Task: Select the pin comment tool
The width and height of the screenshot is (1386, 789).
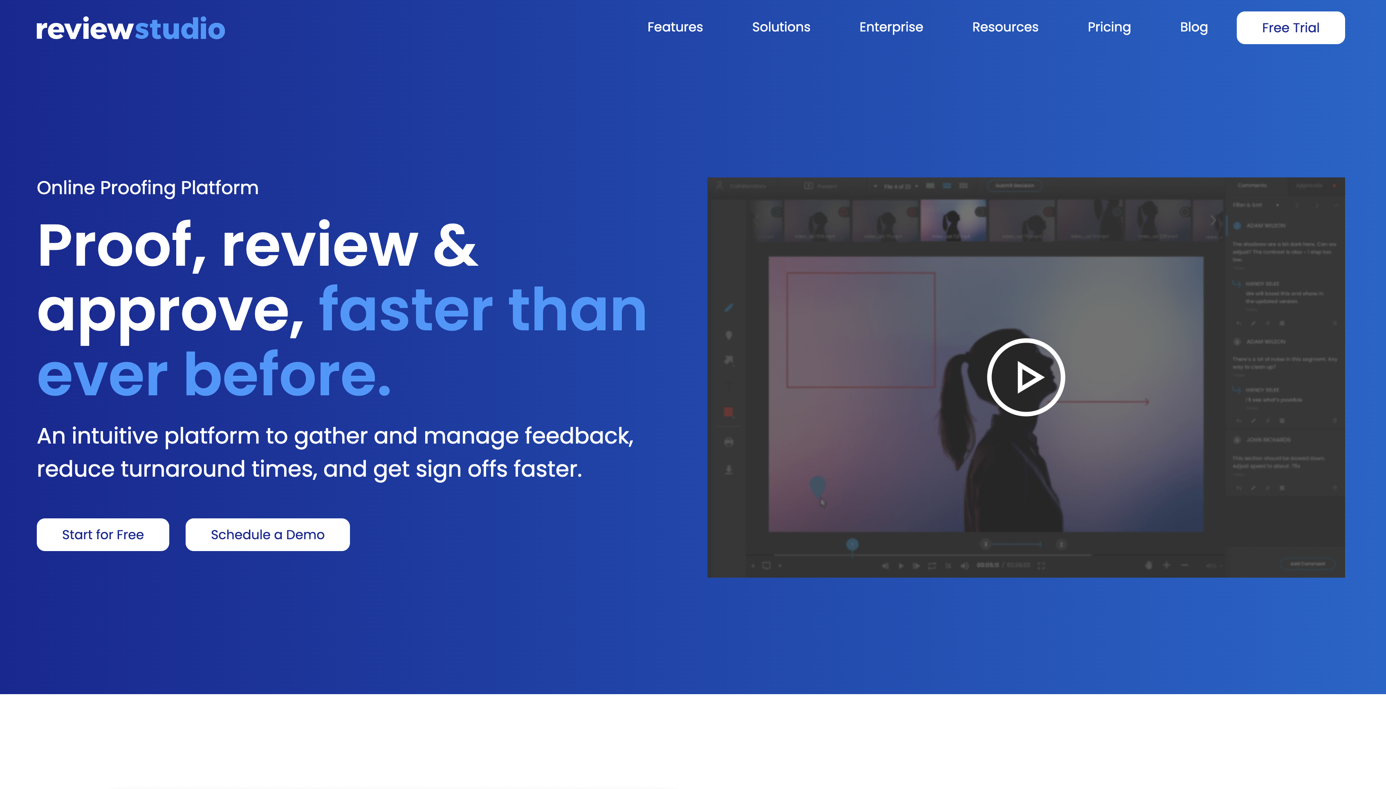Action: 728,334
